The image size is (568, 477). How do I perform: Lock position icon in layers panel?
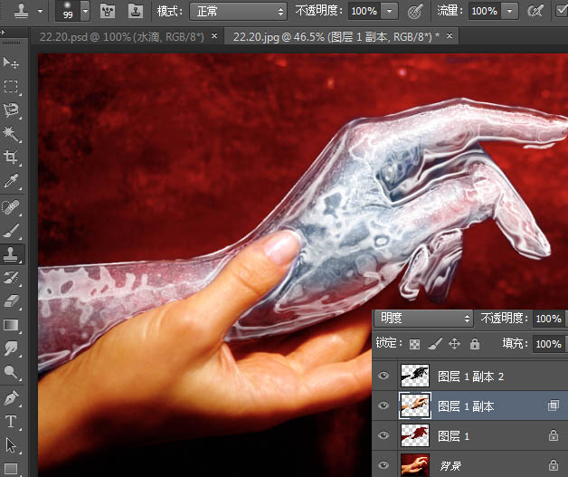click(x=455, y=344)
